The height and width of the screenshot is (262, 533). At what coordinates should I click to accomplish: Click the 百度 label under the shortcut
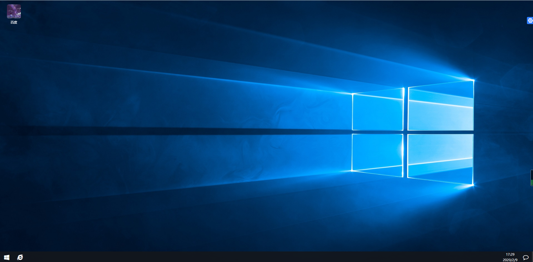(x=14, y=22)
